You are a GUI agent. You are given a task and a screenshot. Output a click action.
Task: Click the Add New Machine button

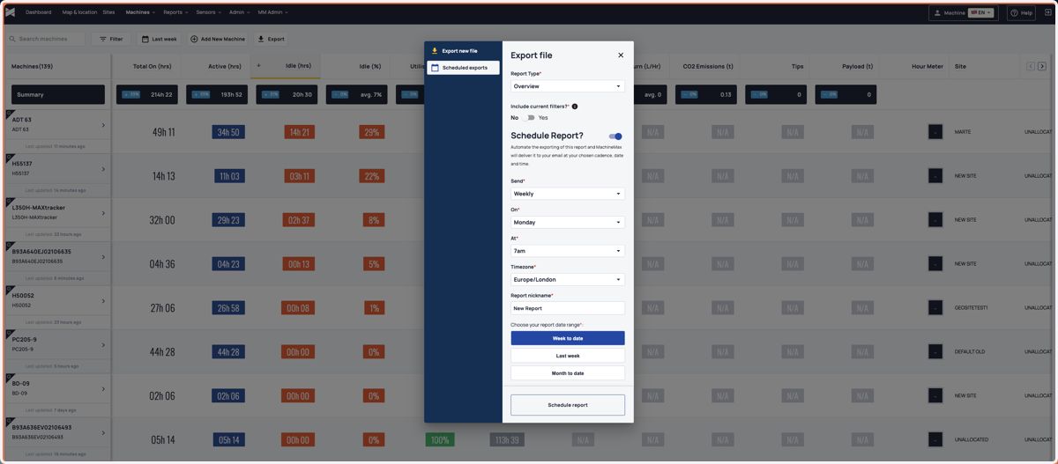[218, 39]
